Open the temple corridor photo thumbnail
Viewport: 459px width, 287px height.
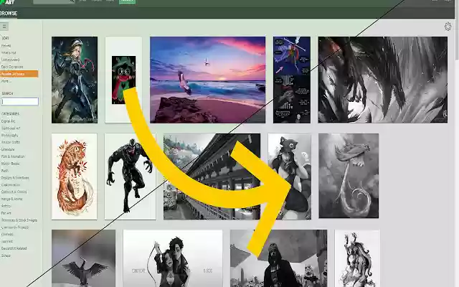click(212, 177)
